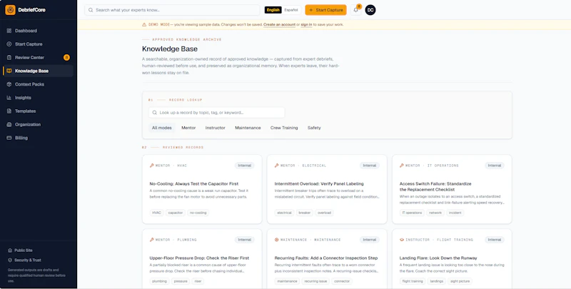Open the Security & Trust link
Viewport: 571px width, 289px height.
pos(28,260)
